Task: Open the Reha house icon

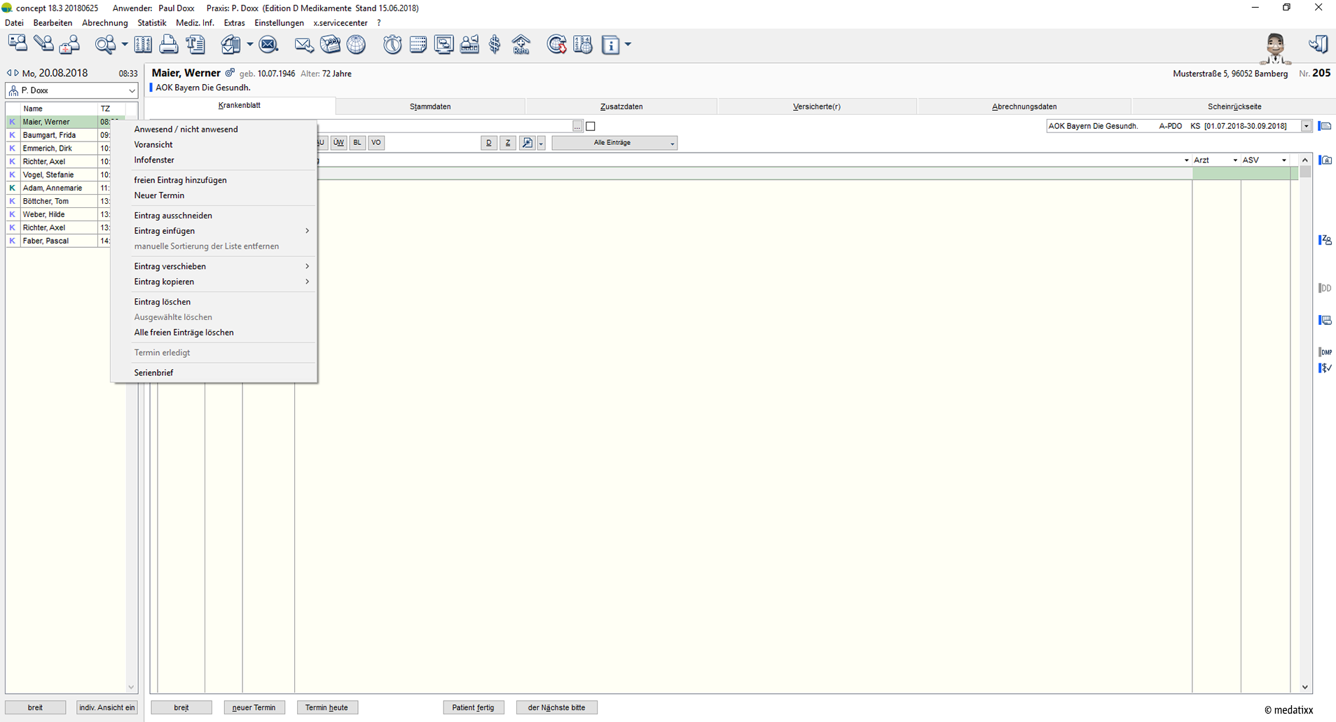Action: [x=521, y=45]
